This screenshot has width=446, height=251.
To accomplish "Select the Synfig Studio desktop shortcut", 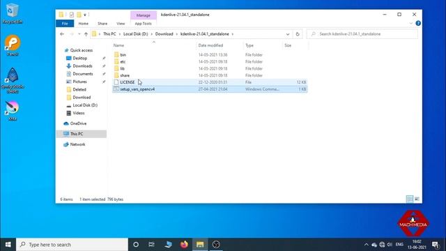I will [x=13, y=81].
